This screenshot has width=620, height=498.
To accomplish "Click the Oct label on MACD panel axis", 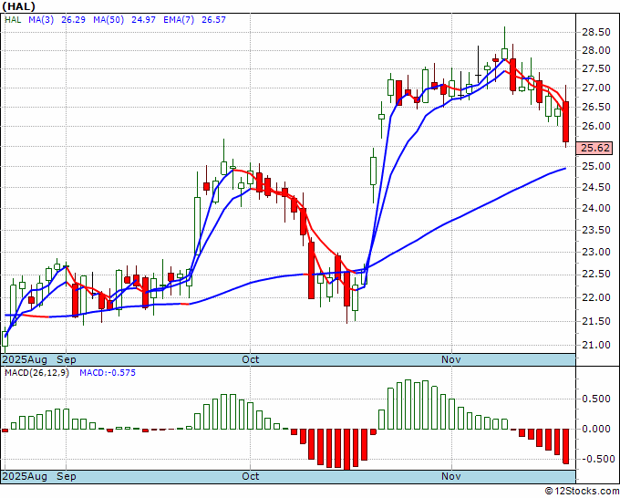I will 251,476.
